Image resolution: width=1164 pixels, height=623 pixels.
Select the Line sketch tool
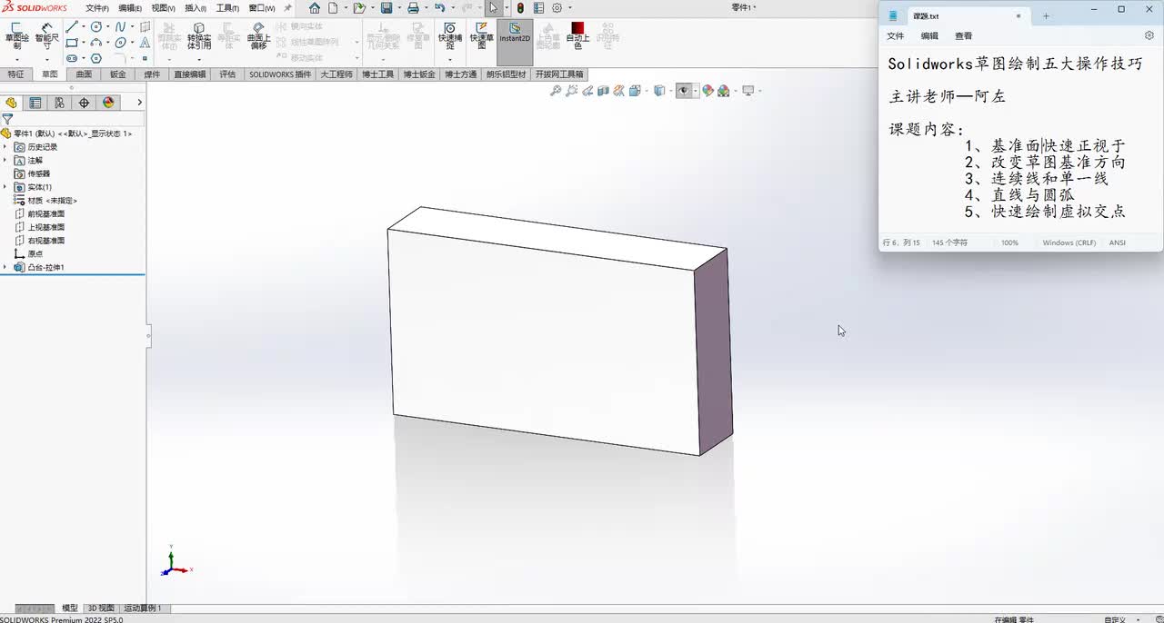[73, 26]
